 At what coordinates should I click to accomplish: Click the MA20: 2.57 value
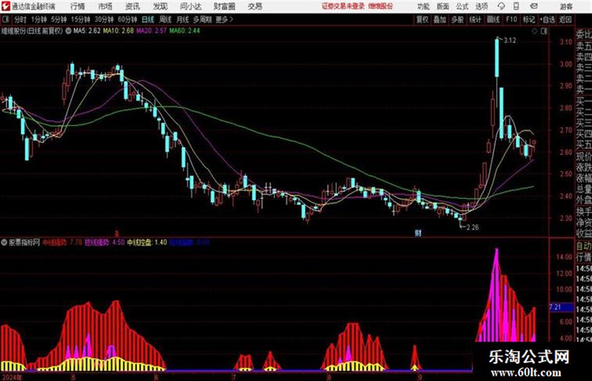click(152, 31)
